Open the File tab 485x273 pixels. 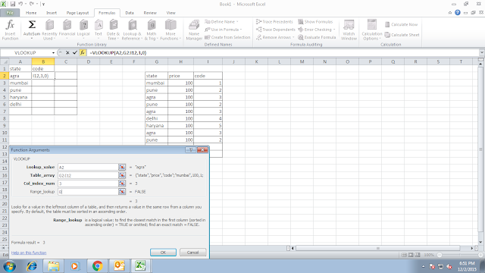[x=10, y=13]
